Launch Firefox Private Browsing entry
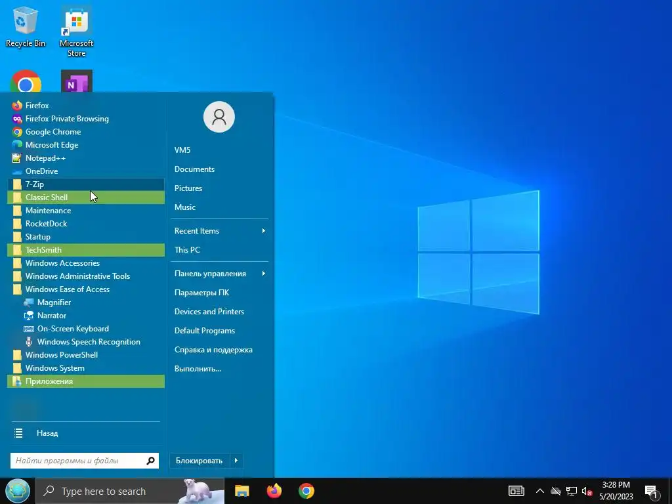Viewport: 672px width, 504px height. tap(86, 119)
